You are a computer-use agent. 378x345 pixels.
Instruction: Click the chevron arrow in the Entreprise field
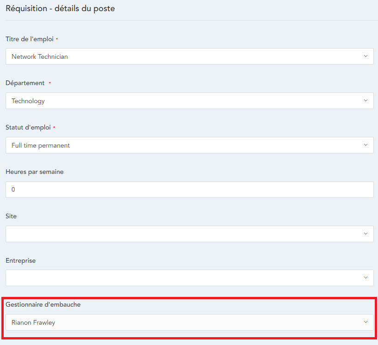(366, 278)
